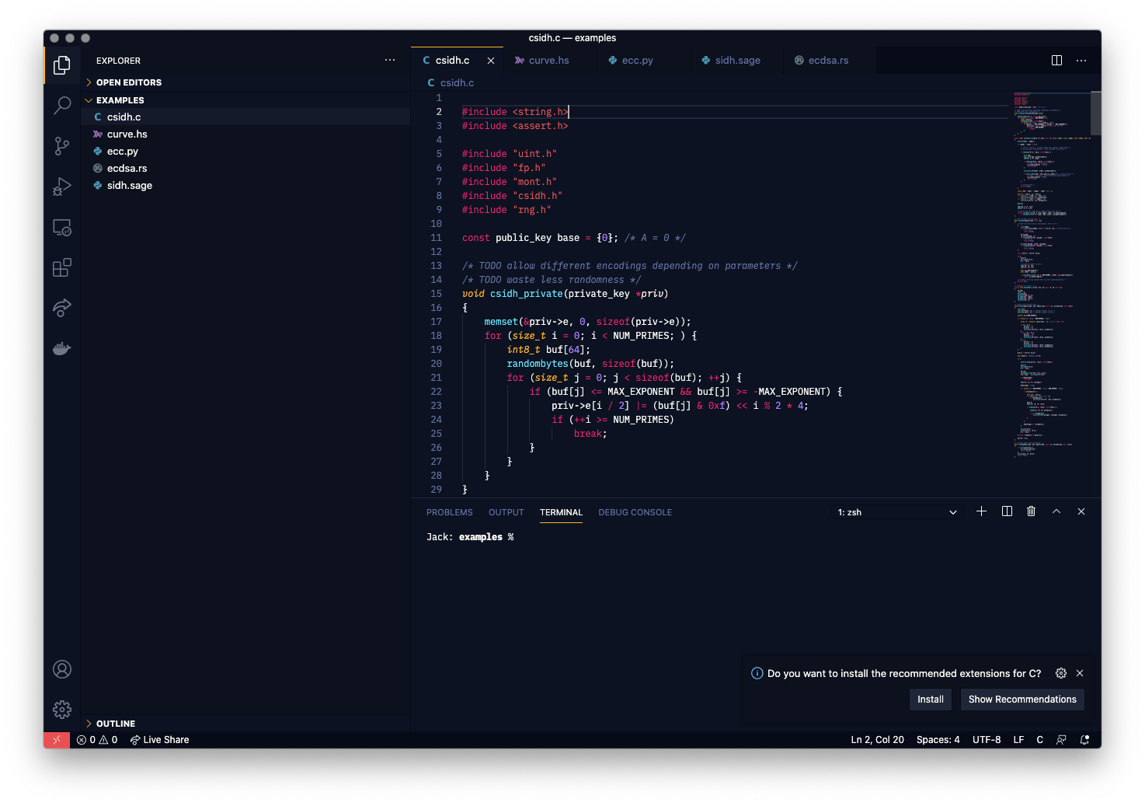Click the csidh.c breadcrumb

tap(451, 83)
